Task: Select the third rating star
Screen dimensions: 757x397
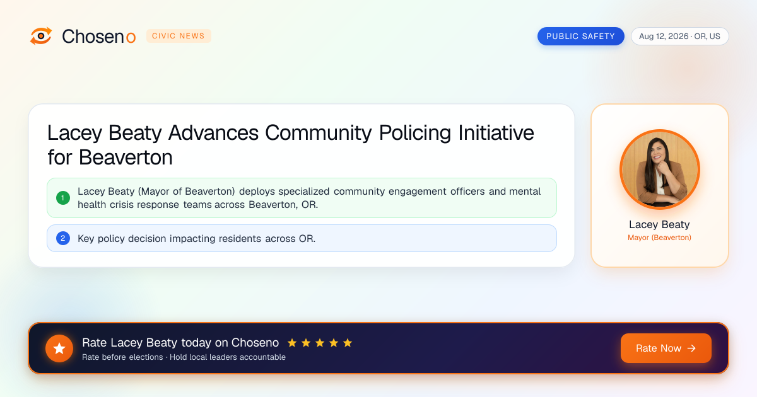Action: (320, 343)
